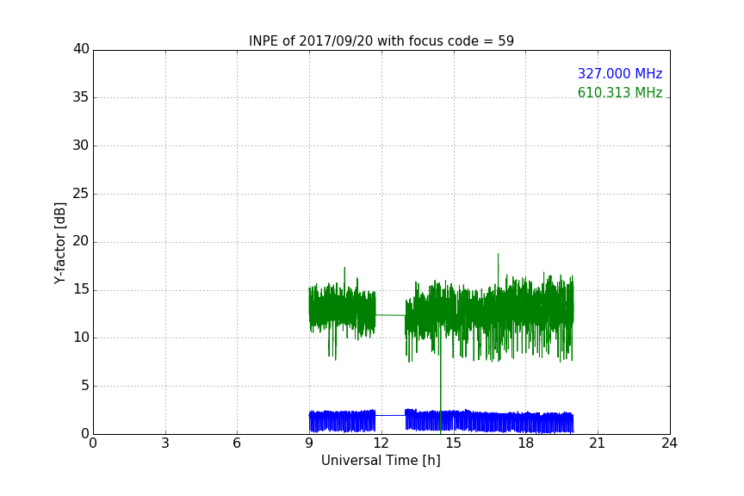Viewport: 744px width, 496px height.
Task: Click y-axis tick label 20
Action: tap(81, 241)
